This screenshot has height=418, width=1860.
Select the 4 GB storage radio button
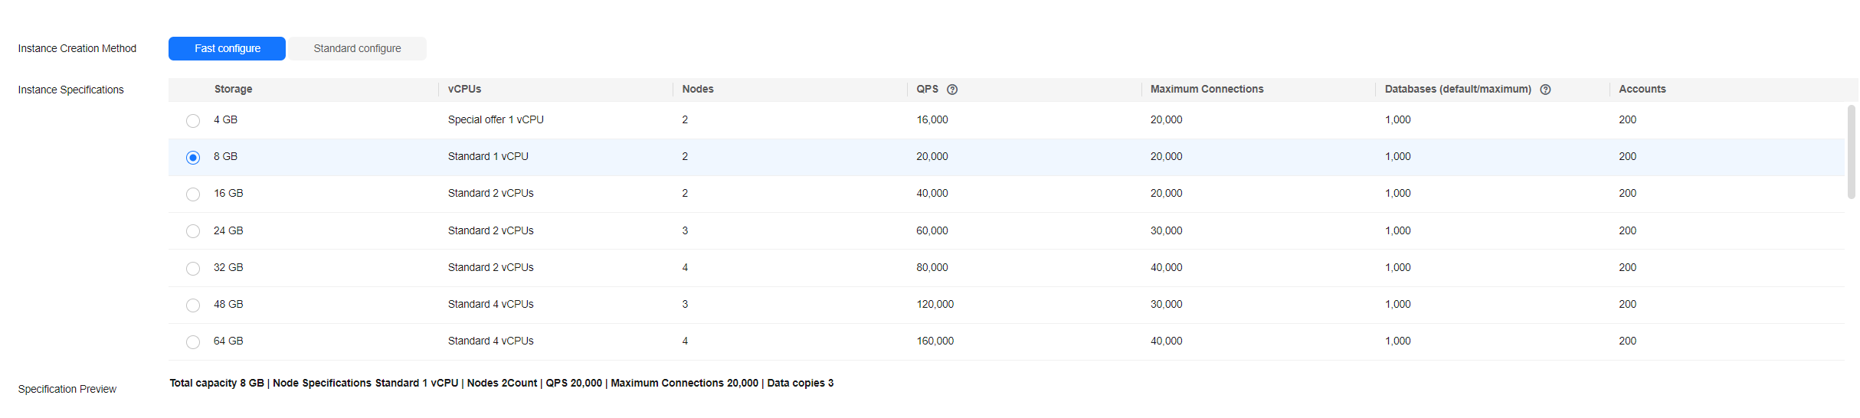click(193, 121)
